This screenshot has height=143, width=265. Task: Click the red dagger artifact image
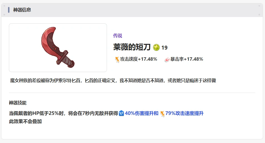pyautogui.click(x=58, y=48)
